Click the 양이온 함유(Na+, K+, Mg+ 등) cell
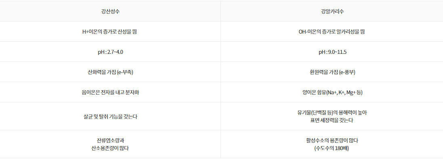 click(x=332, y=92)
